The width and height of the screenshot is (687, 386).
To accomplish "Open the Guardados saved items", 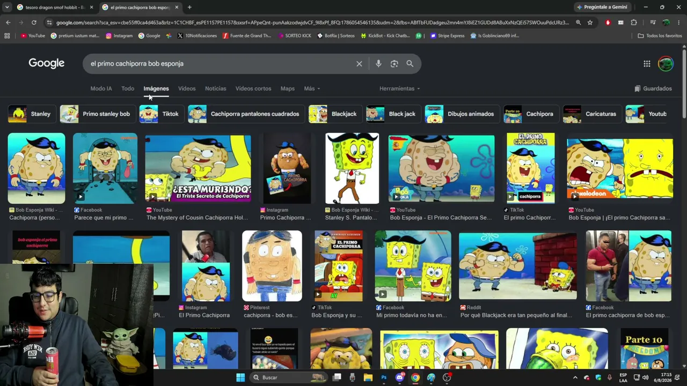I will [x=653, y=88].
